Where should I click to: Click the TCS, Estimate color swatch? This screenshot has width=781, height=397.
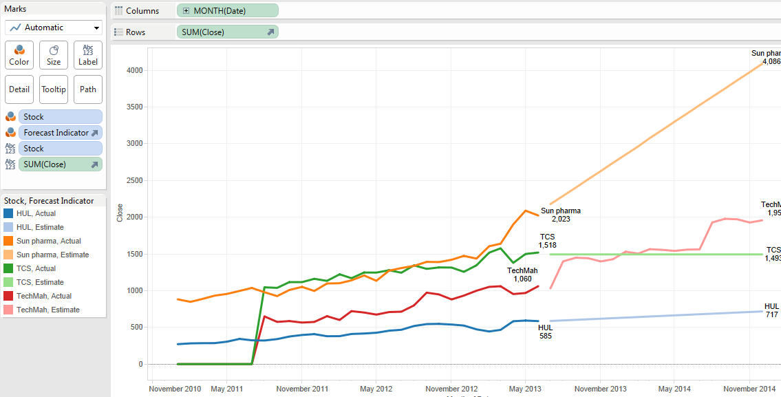[8, 282]
